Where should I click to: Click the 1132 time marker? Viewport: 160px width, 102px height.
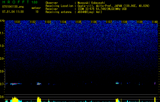(x=33, y=22)
